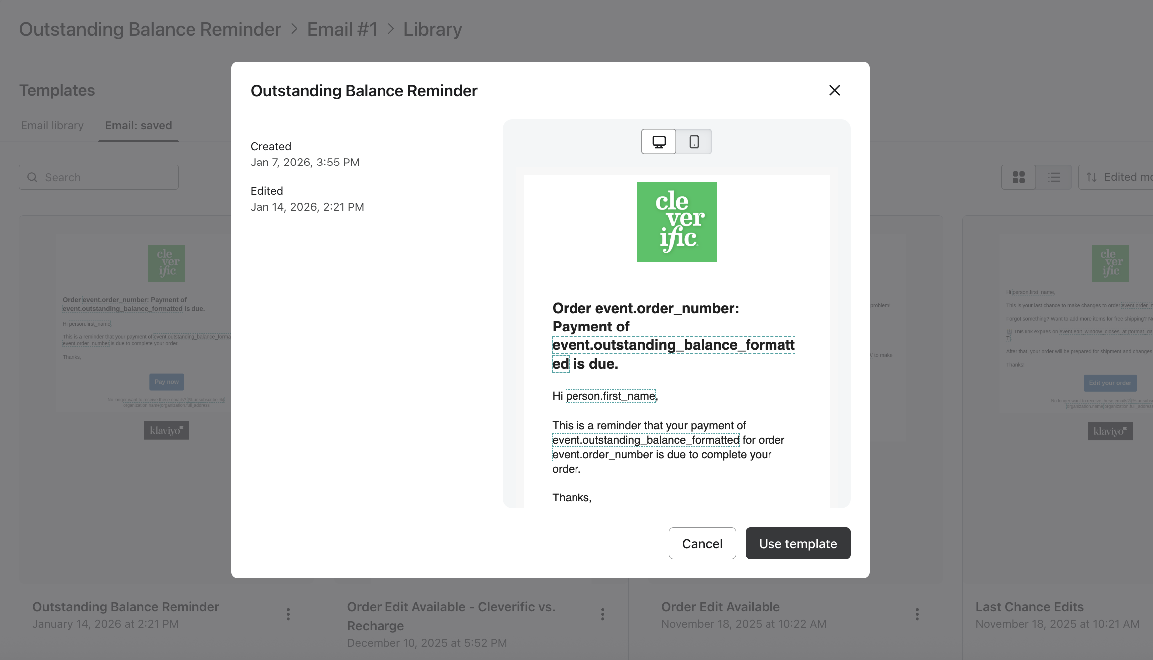The width and height of the screenshot is (1153, 660).
Task: Click the template Search field
Action: coord(105,177)
